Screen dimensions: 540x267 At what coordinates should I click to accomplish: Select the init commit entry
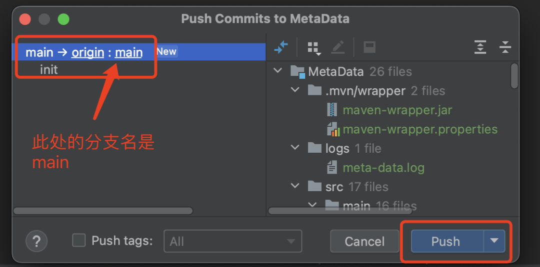[x=49, y=70]
